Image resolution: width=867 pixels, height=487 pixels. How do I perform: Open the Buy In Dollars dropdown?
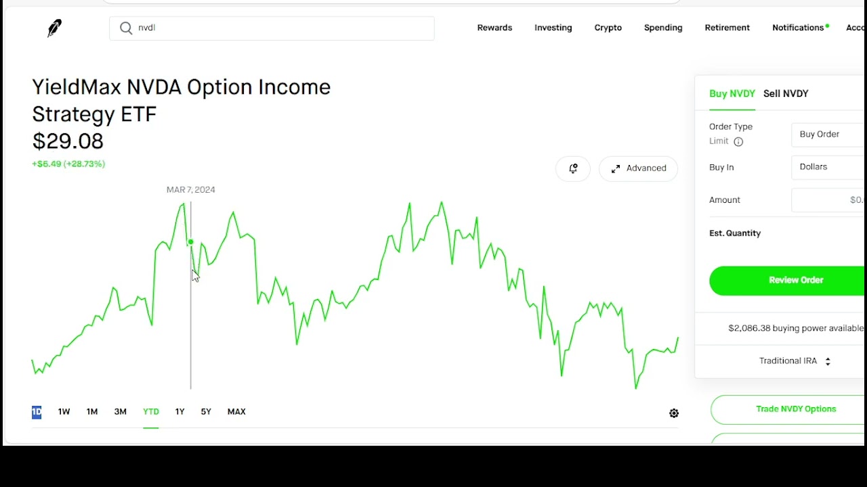pos(828,167)
